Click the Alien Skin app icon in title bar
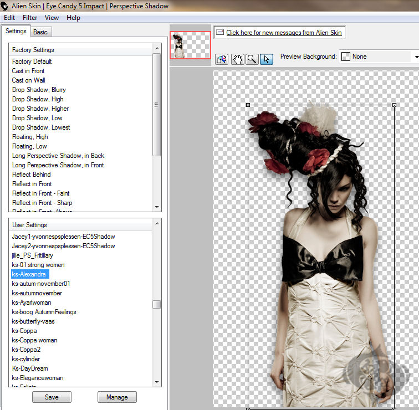This screenshot has width=419, height=410. point(5,6)
